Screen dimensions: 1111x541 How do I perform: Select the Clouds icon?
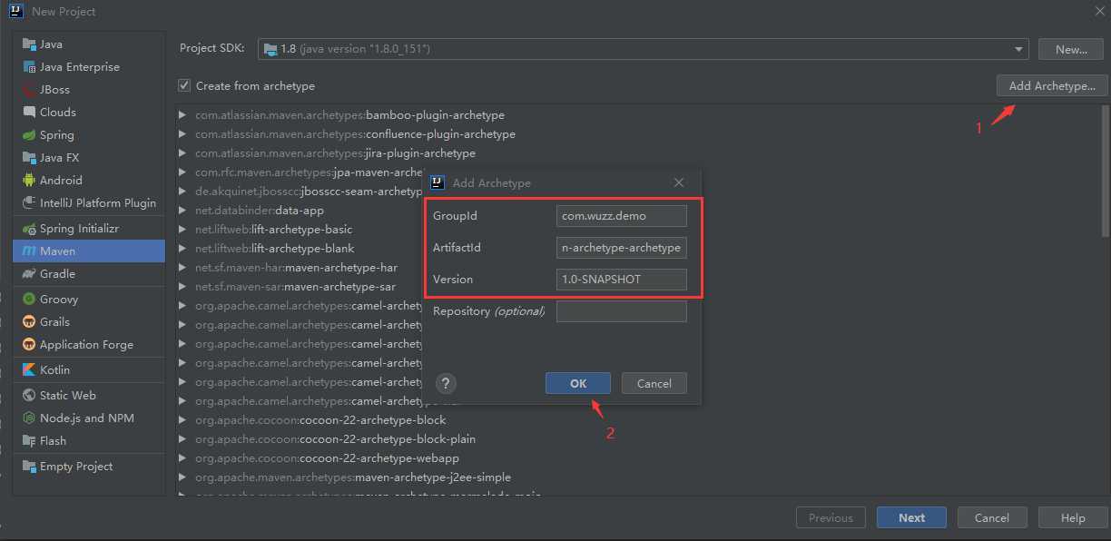pyautogui.click(x=29, y=113)
